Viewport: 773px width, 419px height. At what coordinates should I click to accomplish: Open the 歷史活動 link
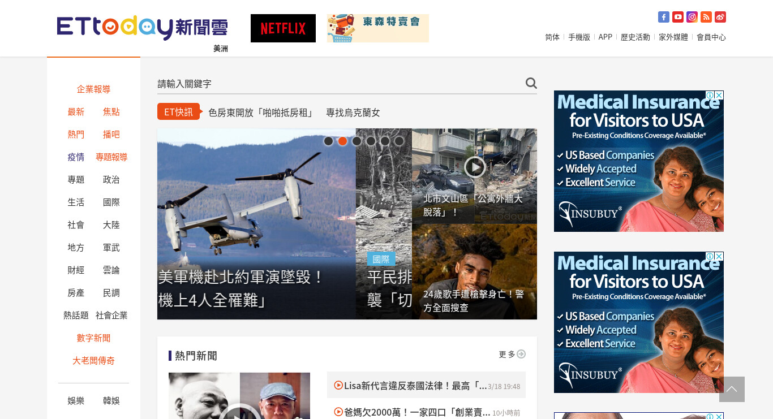point(635,37)
